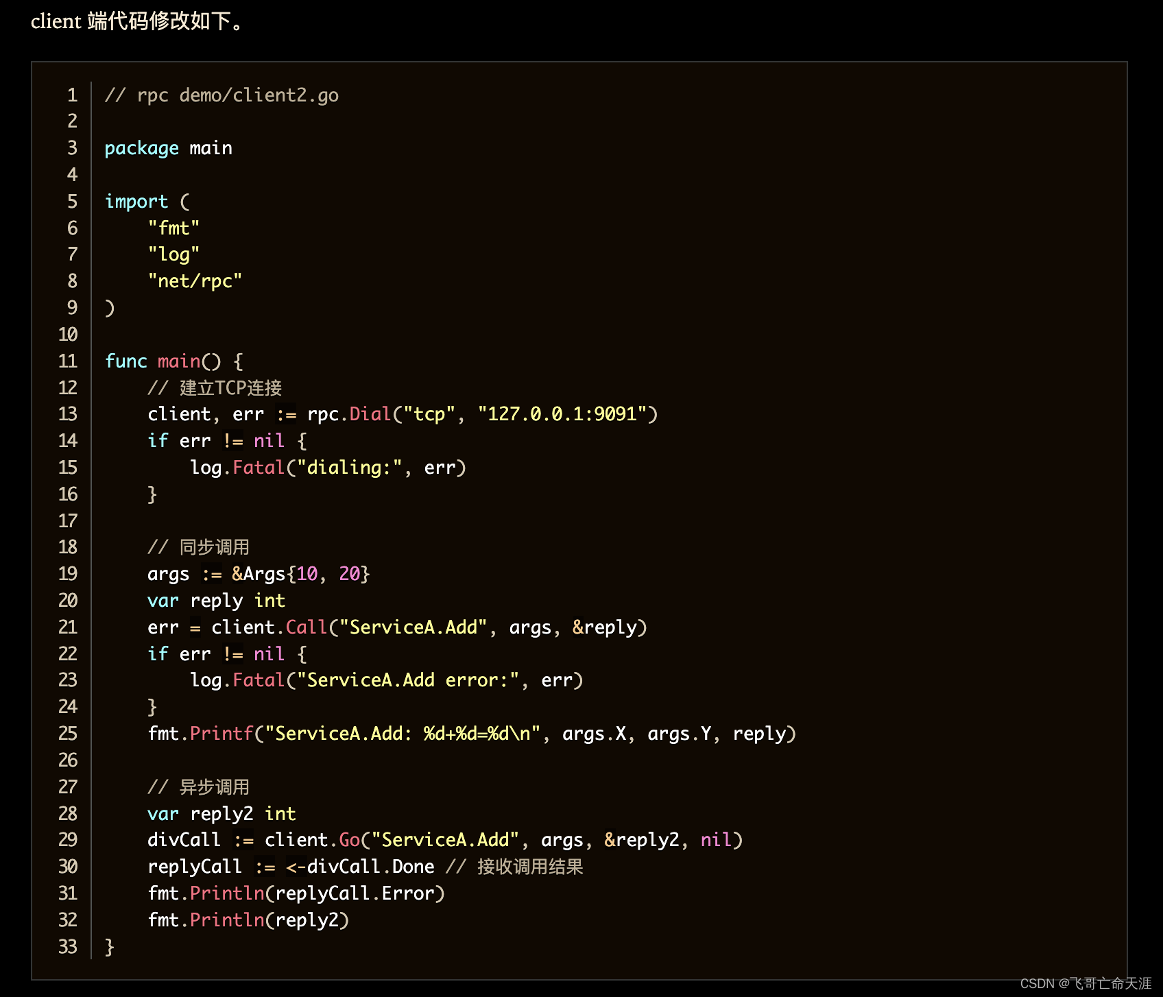
Task: Click the "log" import string
Action: tap(173, 255)
